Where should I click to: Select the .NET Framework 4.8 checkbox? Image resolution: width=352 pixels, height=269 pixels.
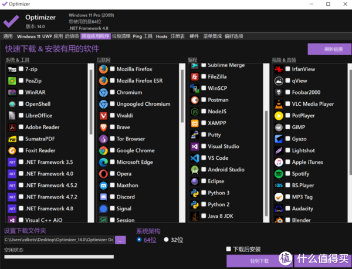[21, 209]
